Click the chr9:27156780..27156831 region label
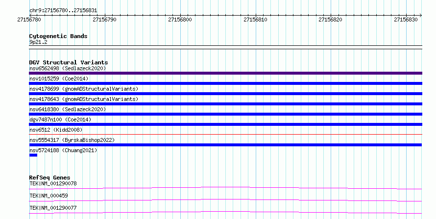The height and width of the screenshot is (219, 436). (63, 11)
